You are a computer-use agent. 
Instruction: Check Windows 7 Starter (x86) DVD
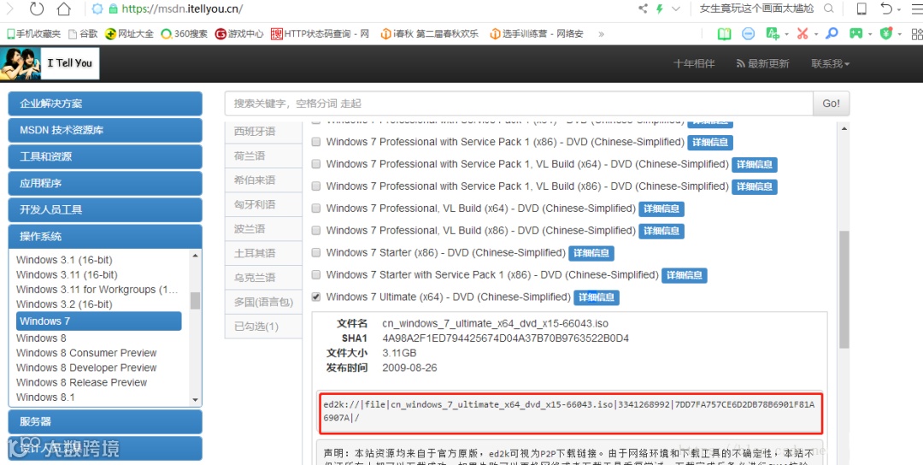pyautogui.click(x=316, y=252)
